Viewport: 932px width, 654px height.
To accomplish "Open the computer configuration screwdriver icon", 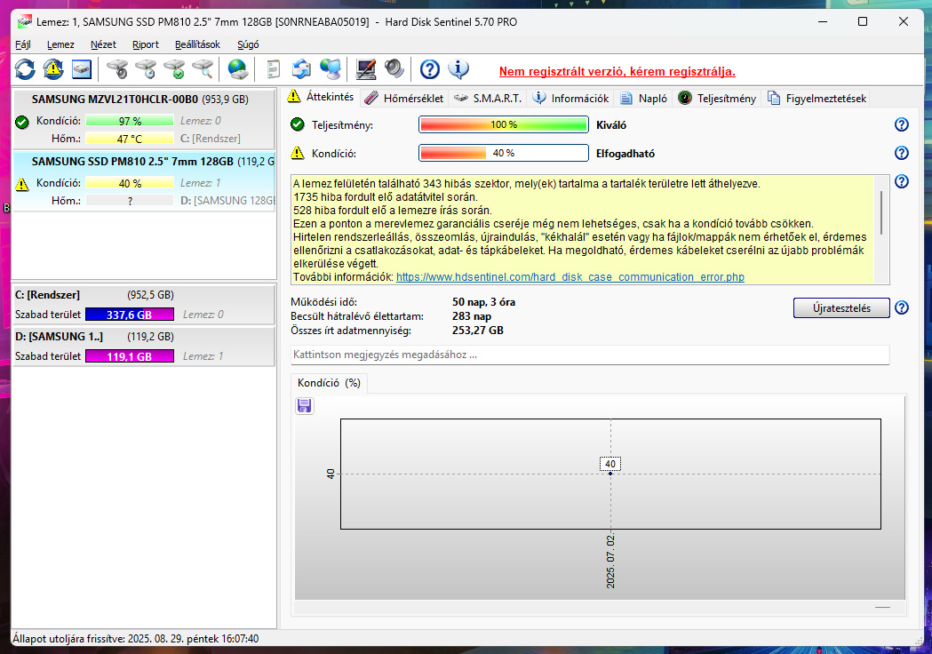I will (x=365, y=69).
